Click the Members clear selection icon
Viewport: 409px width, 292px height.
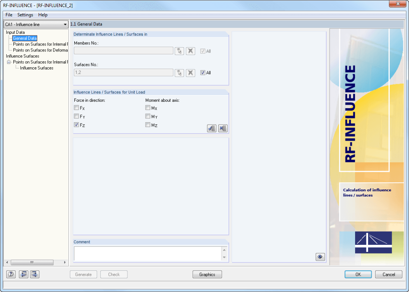coord(190,51)
